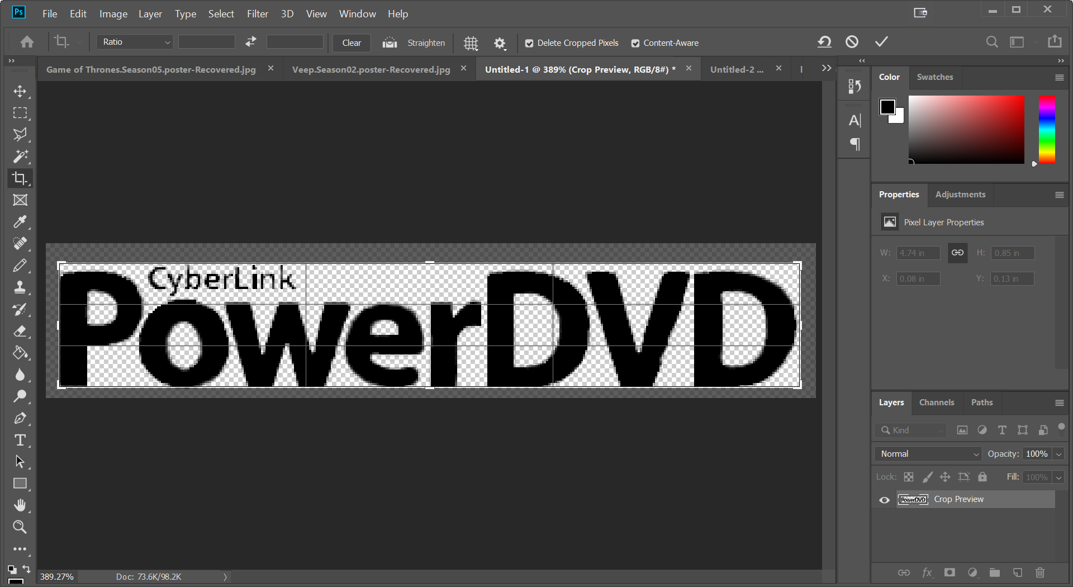
Task: Select the Brush tool
Action: [x=20, y=266]
